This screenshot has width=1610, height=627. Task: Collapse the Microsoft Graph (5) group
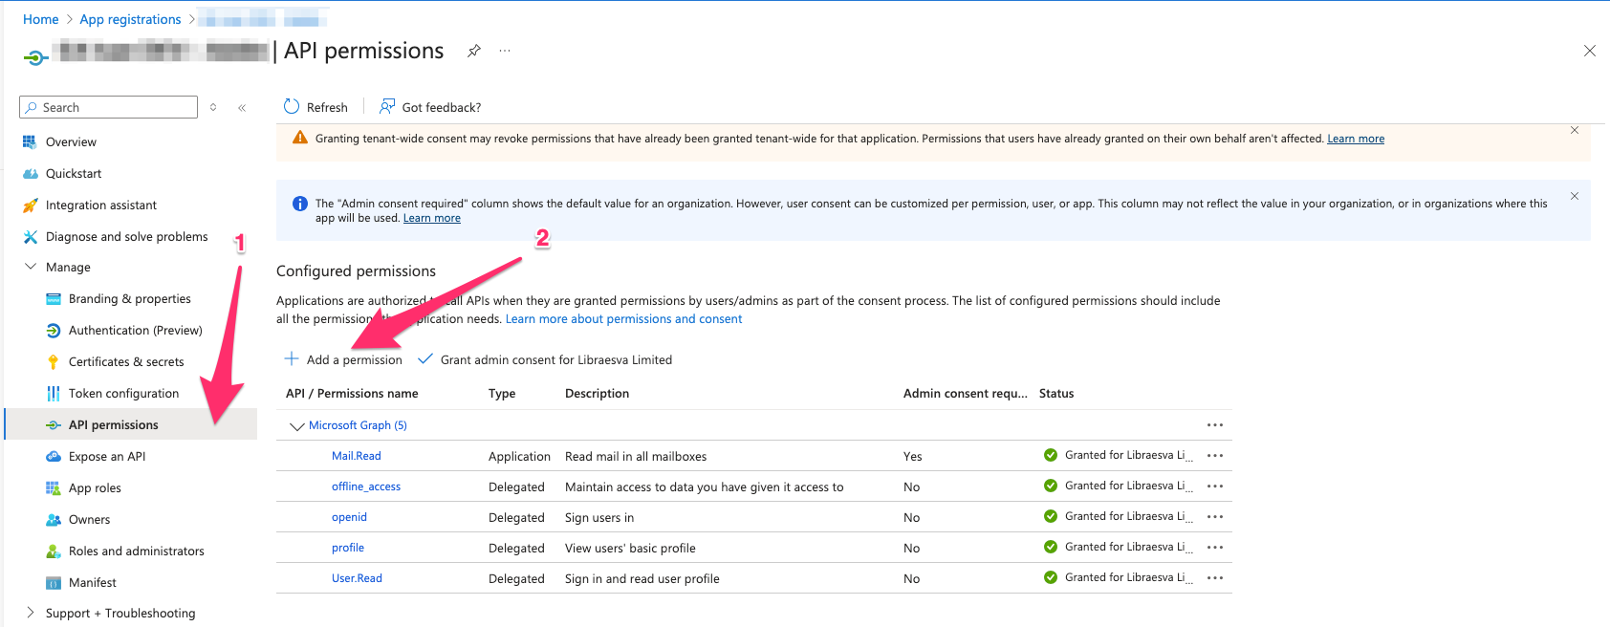point(296,426)
